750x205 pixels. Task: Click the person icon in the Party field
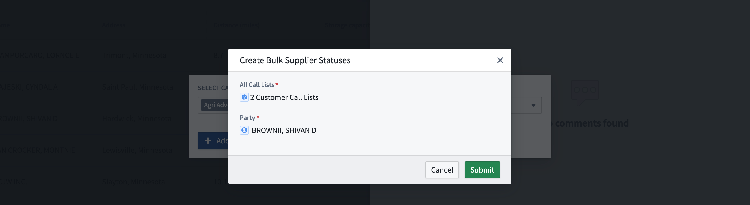point(244,130)
